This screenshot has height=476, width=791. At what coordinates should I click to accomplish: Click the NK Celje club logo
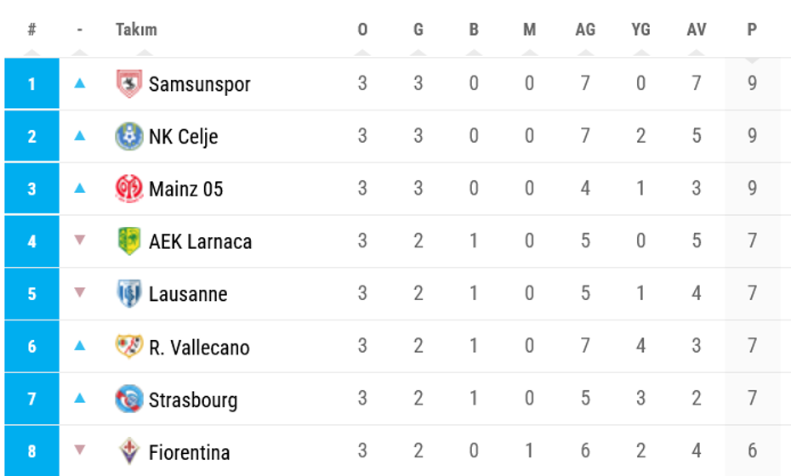click(x=129, y=136)
